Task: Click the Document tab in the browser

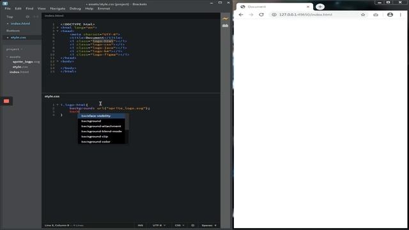Action: pos(275,6)
